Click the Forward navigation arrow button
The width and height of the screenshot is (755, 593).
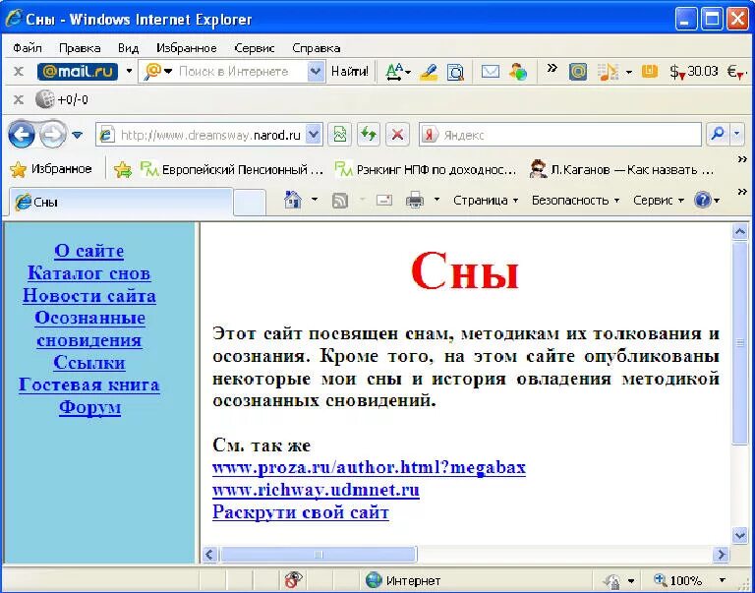tap(52, 135)
